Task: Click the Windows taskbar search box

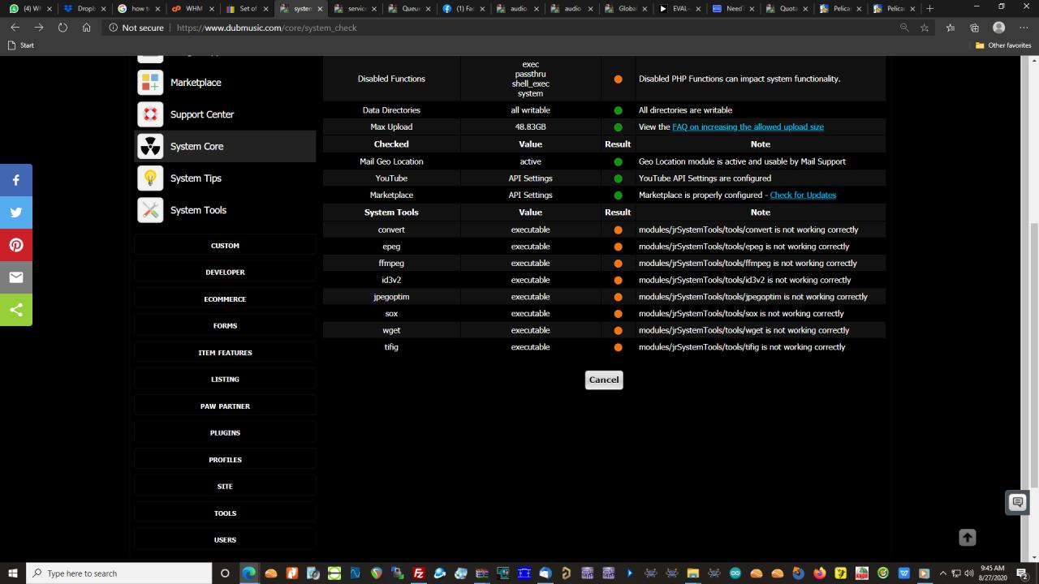Action: [x=120, y=573]
